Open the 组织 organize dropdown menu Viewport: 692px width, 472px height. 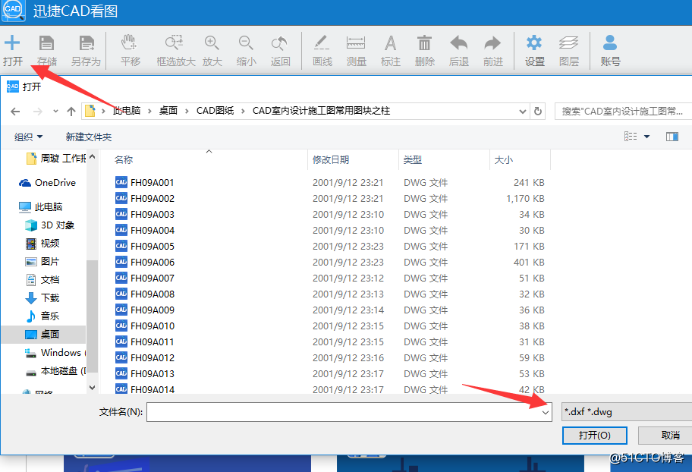[28, 137]
